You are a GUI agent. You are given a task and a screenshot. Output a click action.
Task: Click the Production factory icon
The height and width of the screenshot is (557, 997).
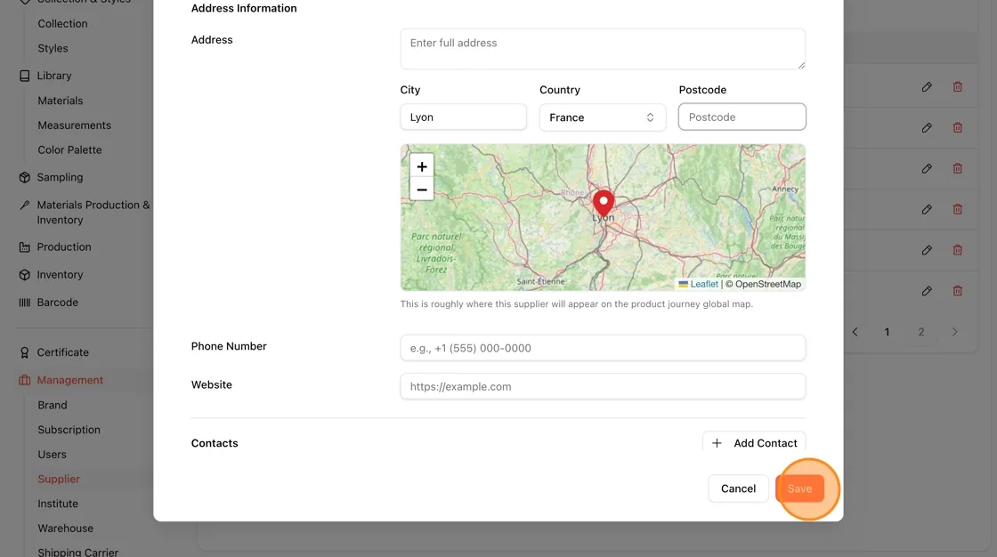tap(25, 246)
